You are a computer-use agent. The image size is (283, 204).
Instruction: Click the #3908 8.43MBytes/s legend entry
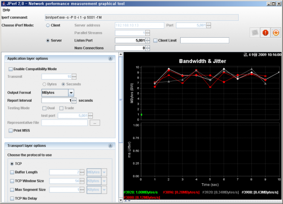[260, 192]
